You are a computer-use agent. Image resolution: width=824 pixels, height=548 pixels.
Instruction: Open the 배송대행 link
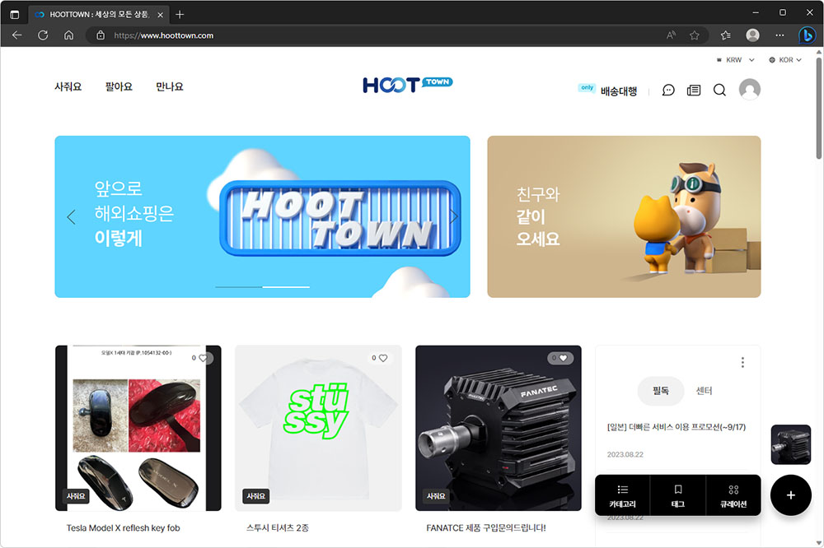[619, 91]
